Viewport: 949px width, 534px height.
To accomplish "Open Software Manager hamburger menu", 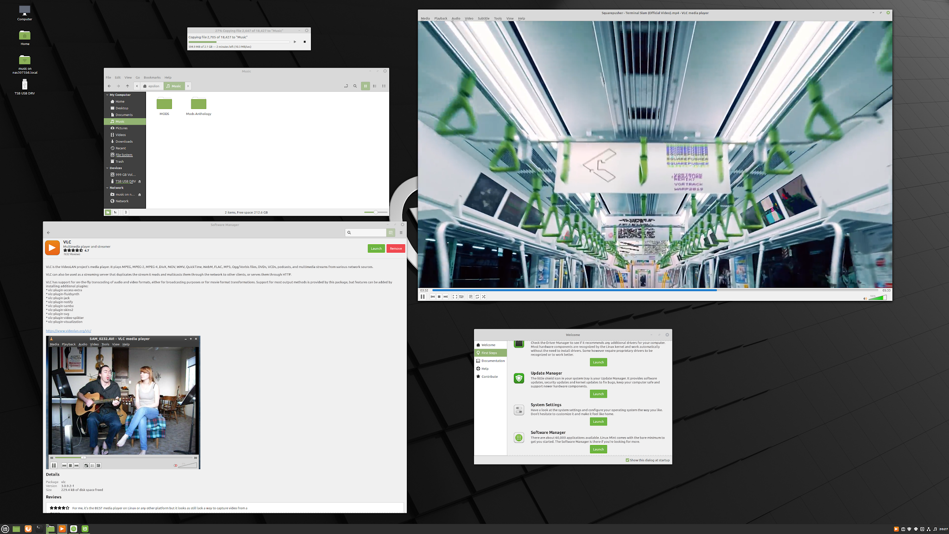I will pos(401,233).
